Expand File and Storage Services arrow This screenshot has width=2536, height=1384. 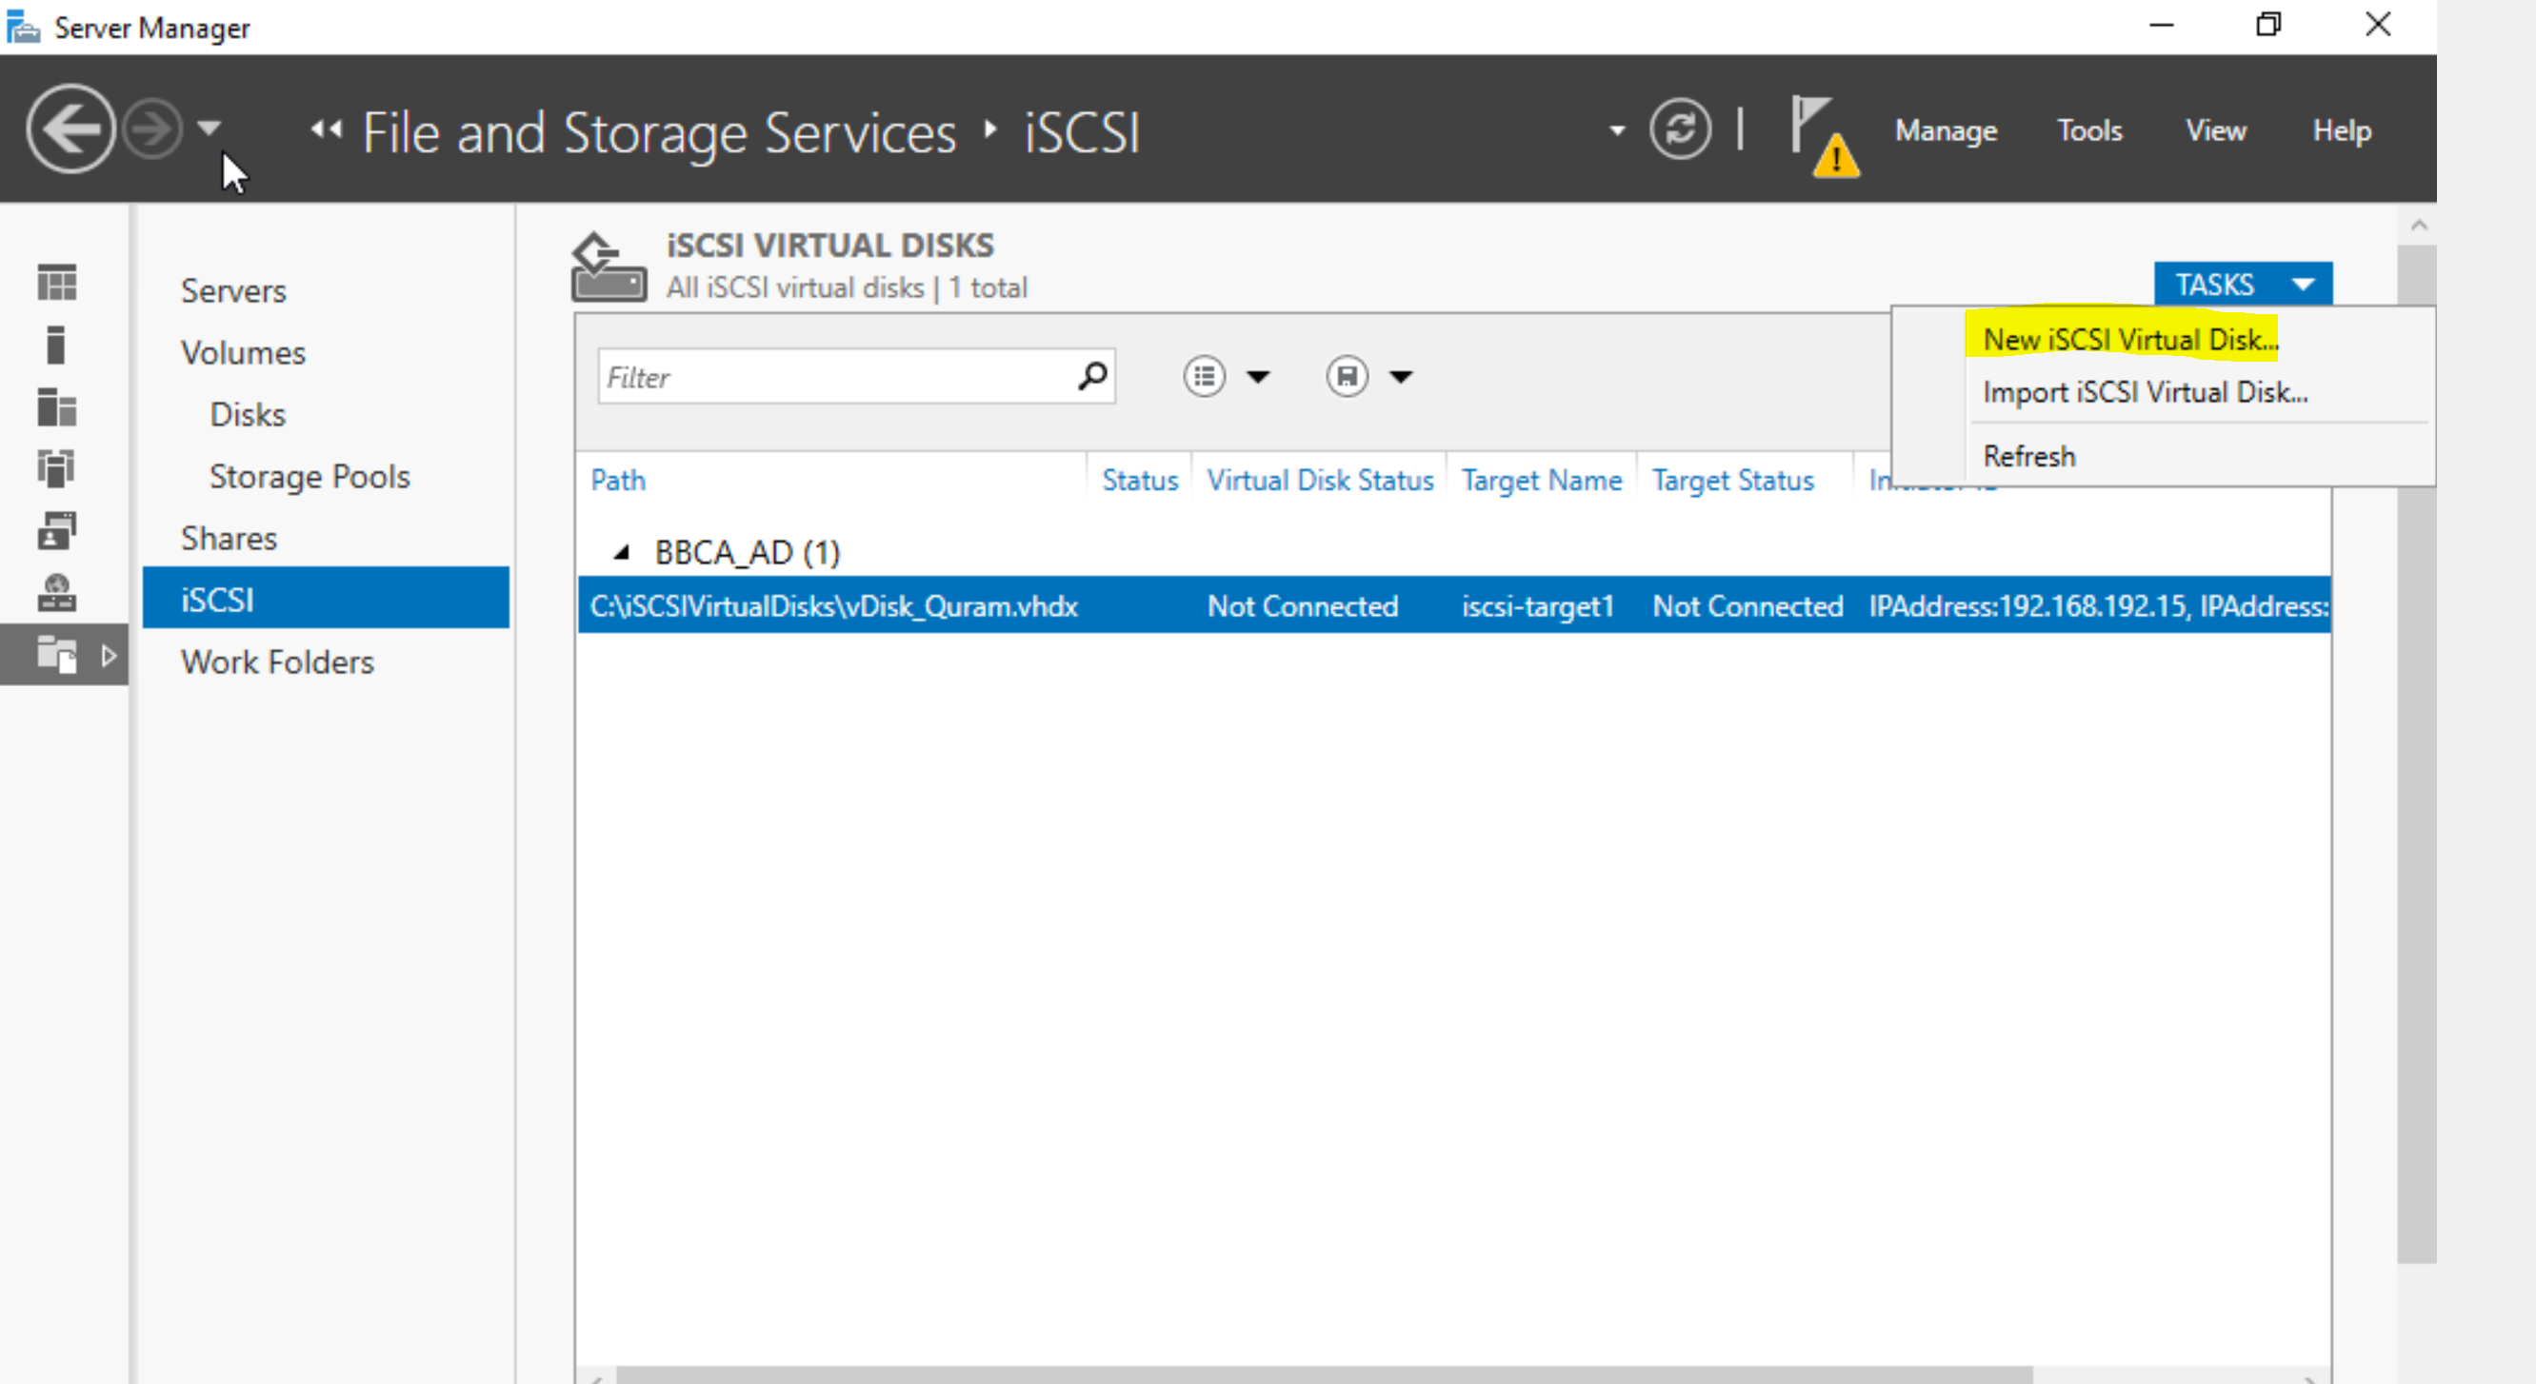[109, 655]
